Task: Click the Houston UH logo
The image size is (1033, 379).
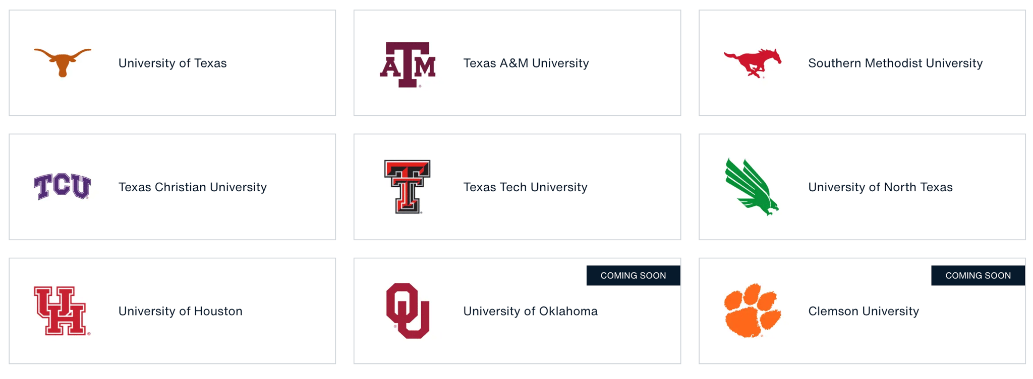Action: [x=62, y=311]
